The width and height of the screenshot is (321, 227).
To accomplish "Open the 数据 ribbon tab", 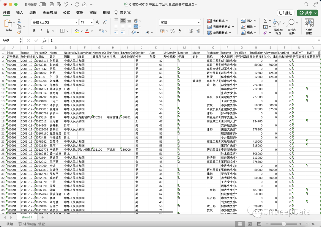I will click(x=80, y=12).
